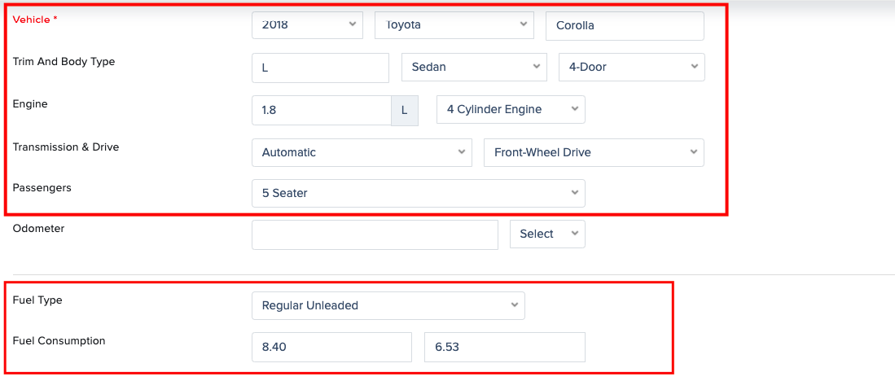The height and width of the screenshot is (381, 895).
Task: Click the 6.53 fuel consumption field
Action: pos(504,347)
